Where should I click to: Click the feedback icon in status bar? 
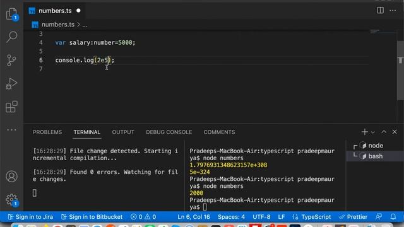coord(379,217)
